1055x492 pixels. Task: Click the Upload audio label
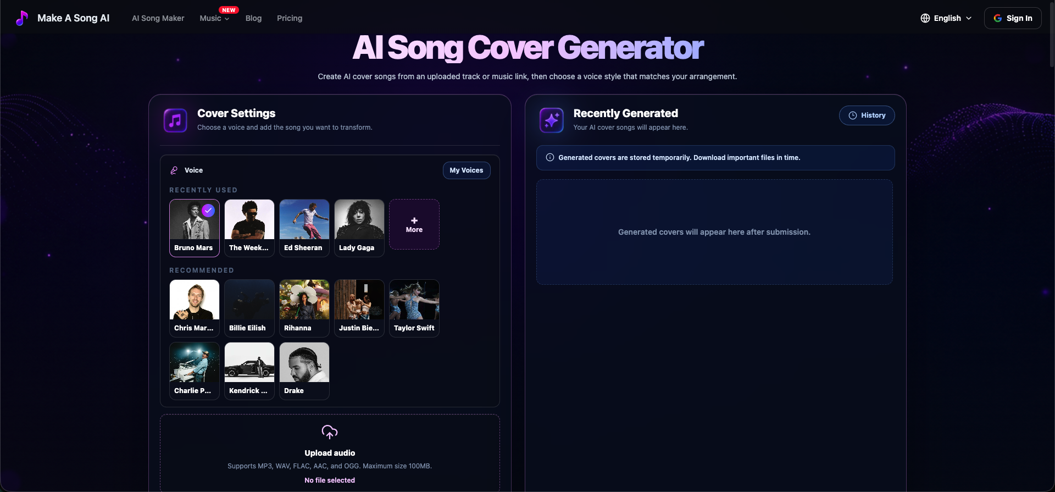pos(330,453)
